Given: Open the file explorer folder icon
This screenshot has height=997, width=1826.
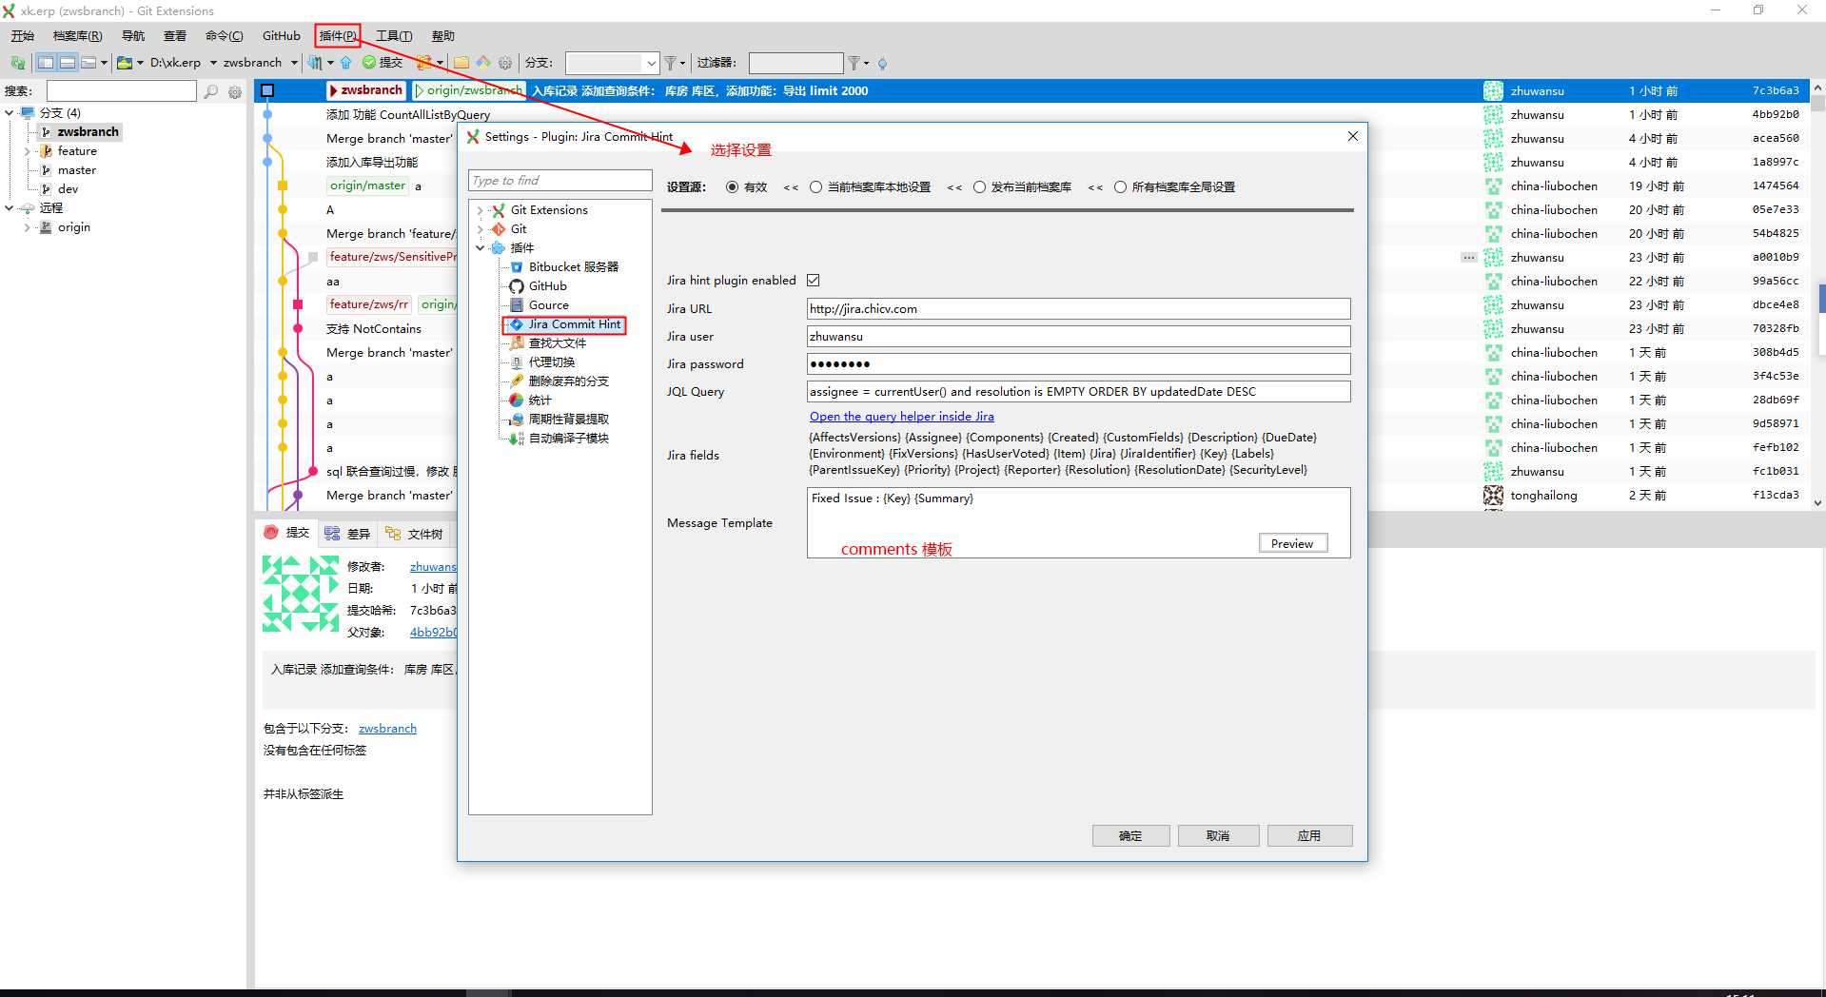Looking at the screenshot, I should tap(461, 63).
